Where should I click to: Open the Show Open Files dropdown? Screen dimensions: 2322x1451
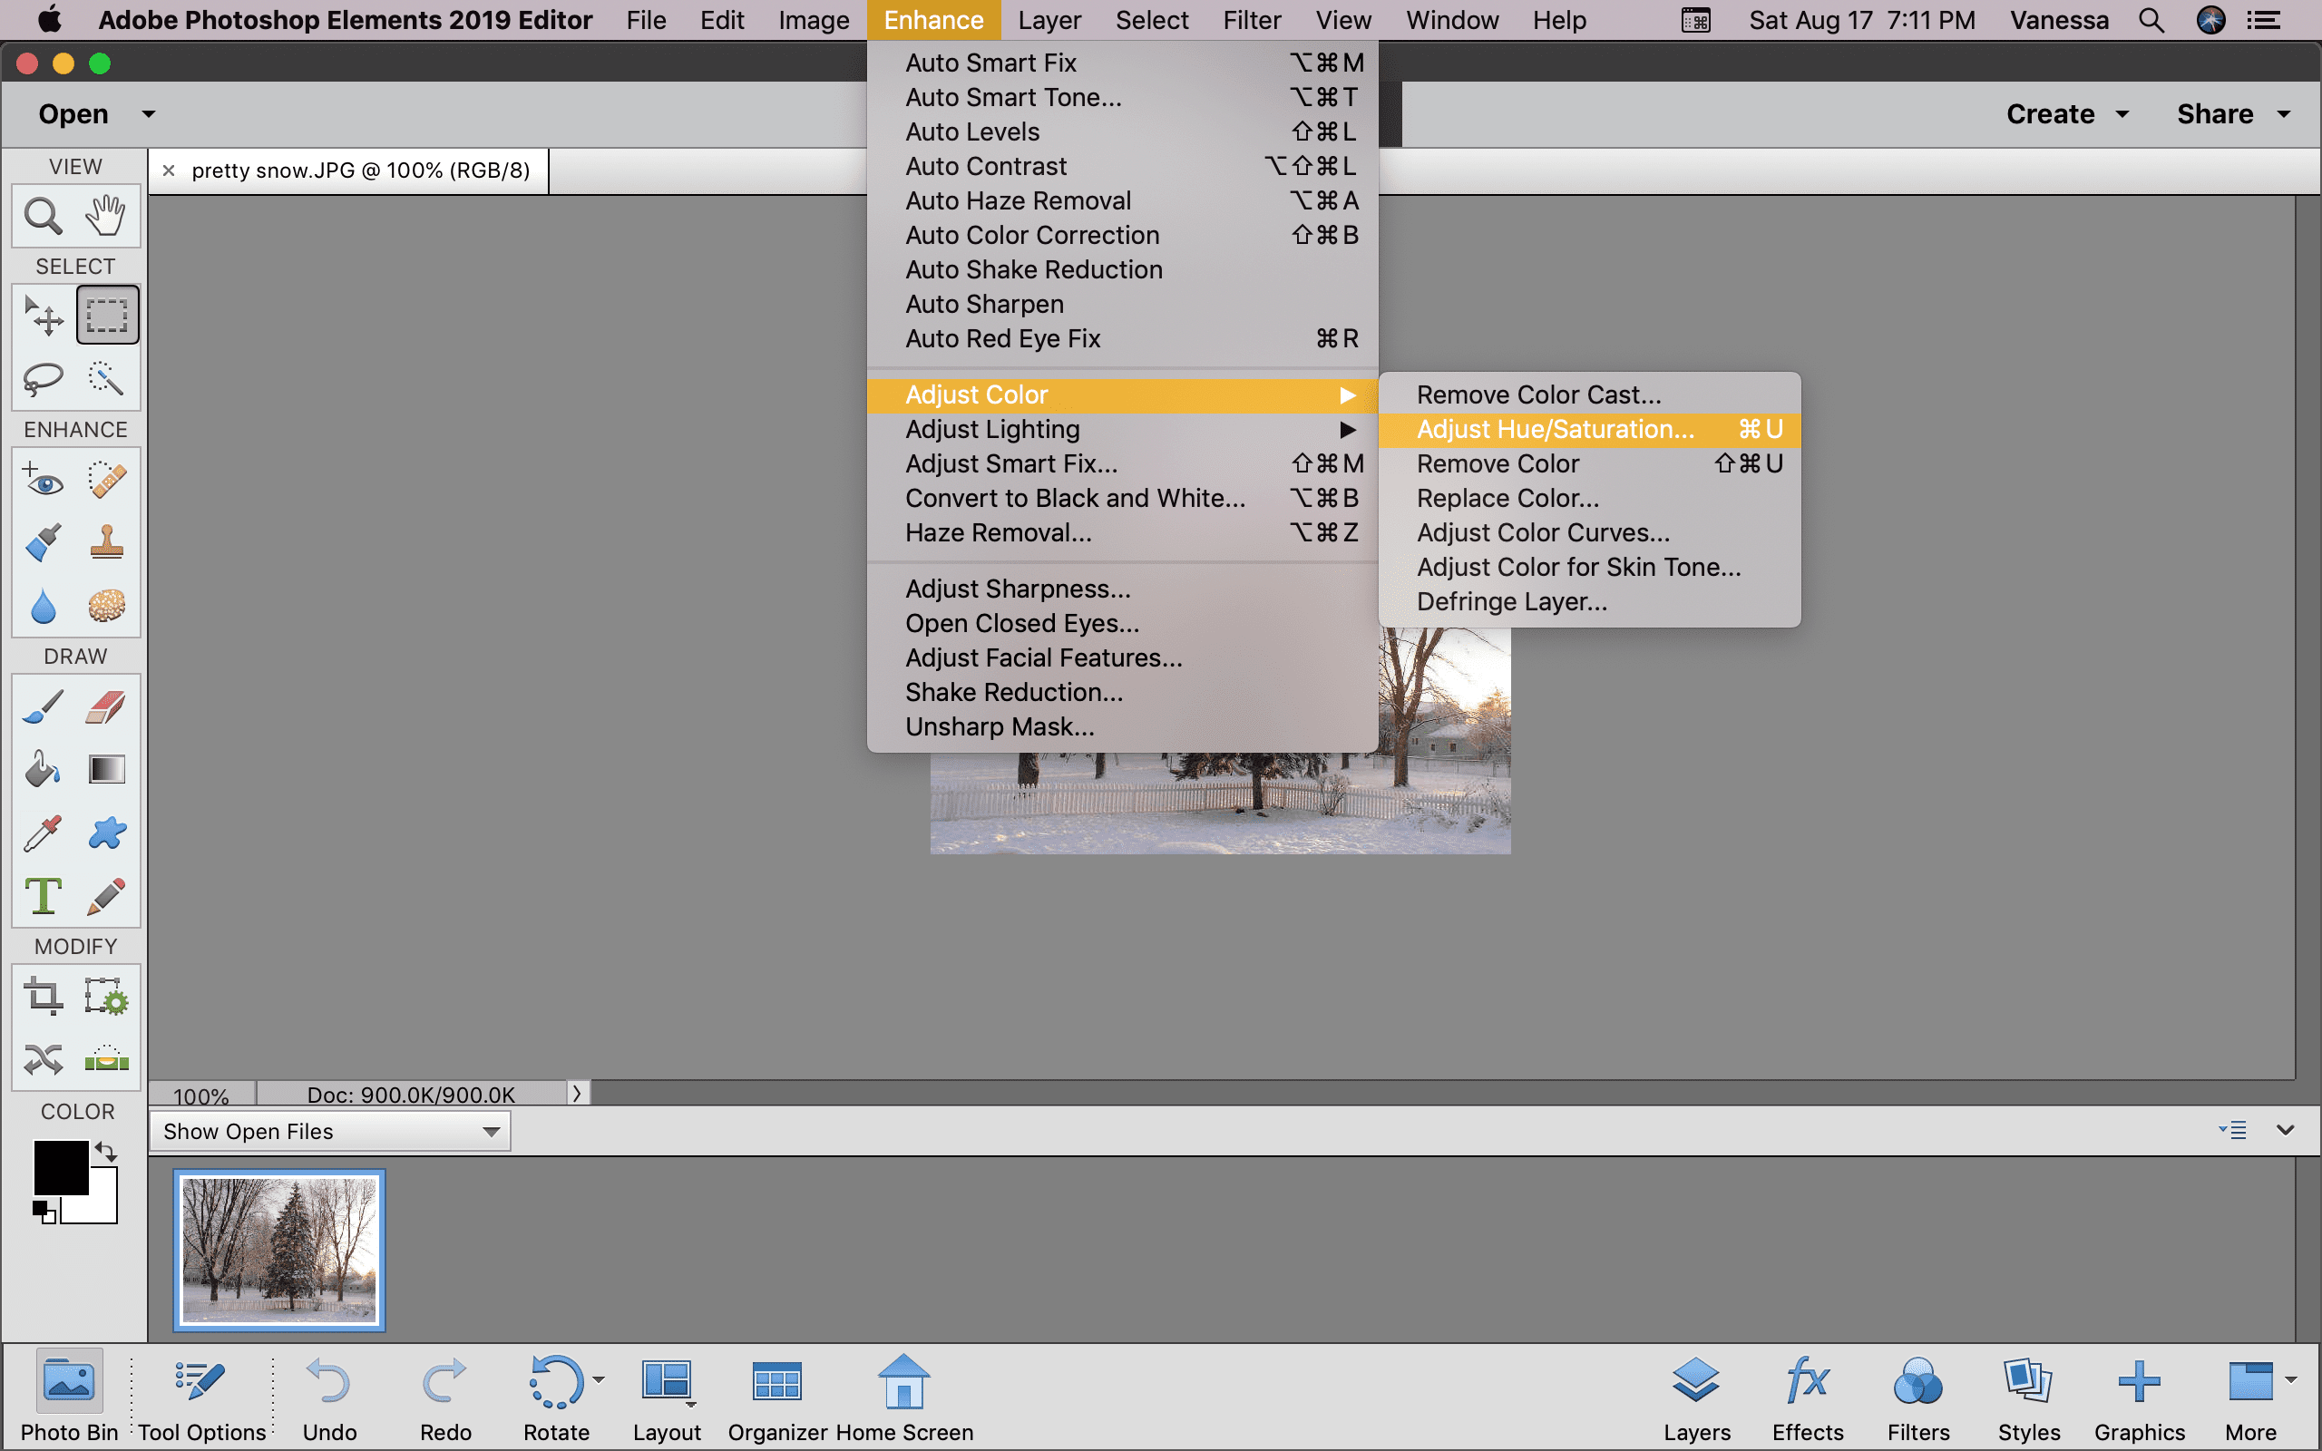tap(330, 1132)
